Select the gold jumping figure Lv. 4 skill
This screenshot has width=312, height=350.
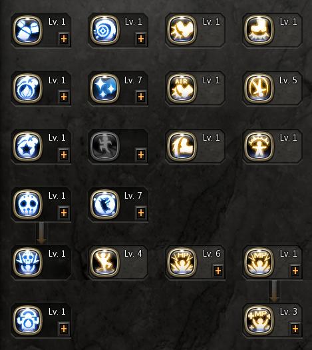tap(104, 262)
